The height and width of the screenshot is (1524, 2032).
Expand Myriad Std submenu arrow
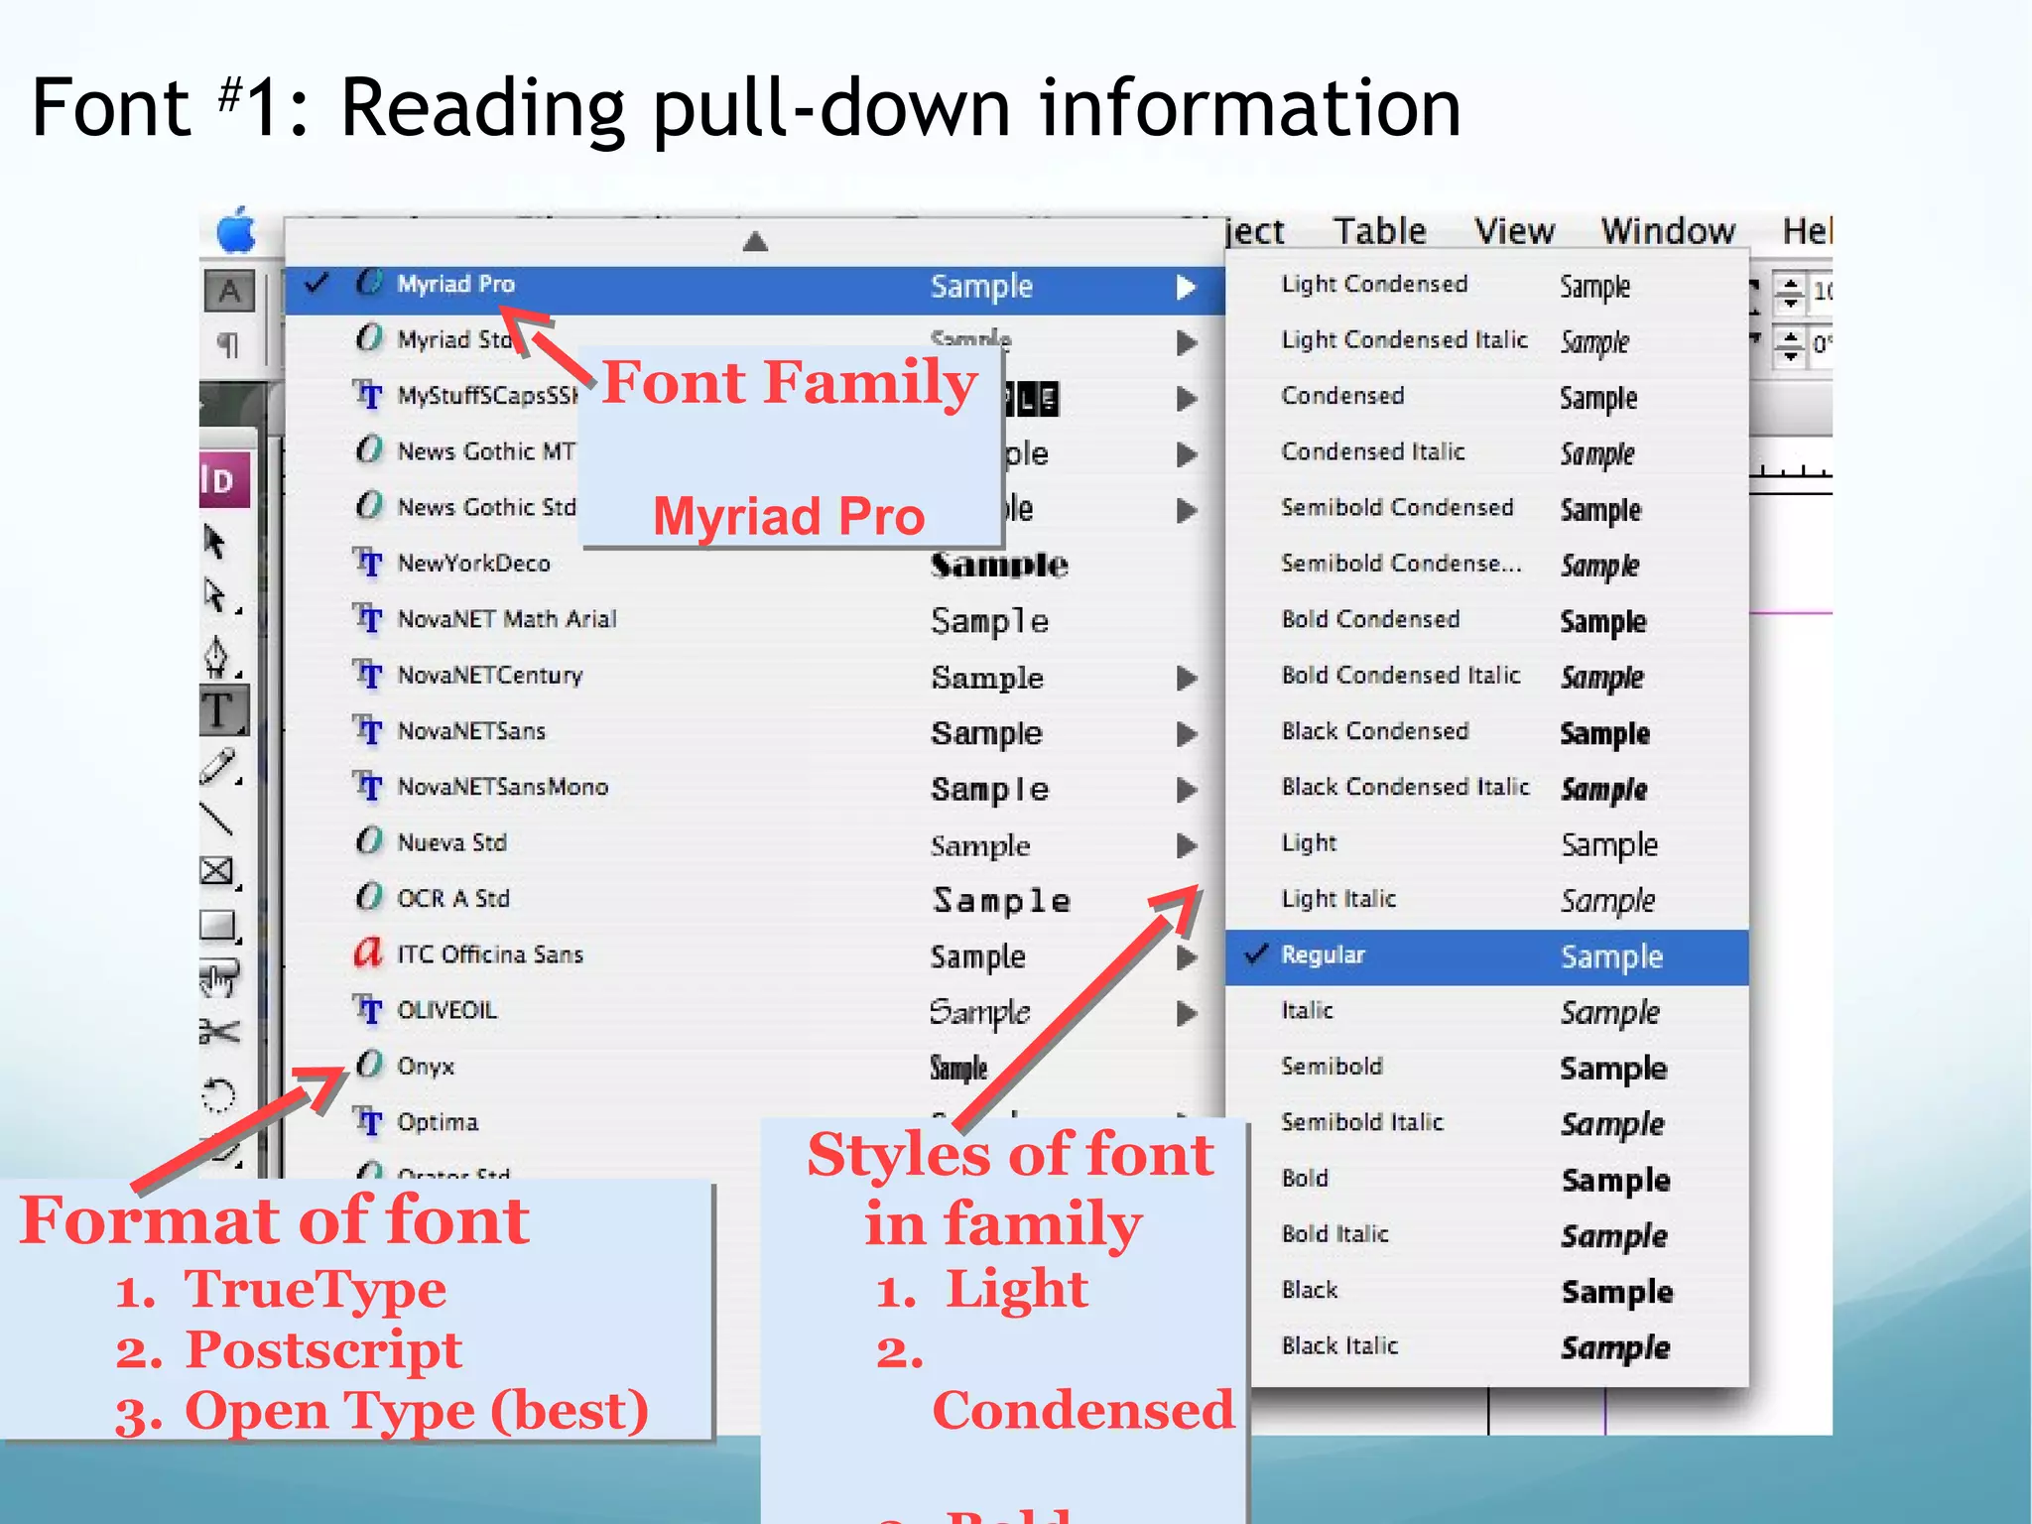[x=1186, y=343]
